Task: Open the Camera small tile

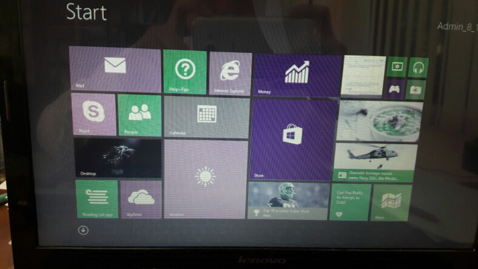Action: (x=415, y=90)
